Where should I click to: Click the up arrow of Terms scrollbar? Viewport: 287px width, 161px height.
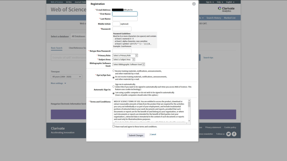pyautogui.click(x=189, y=101)
